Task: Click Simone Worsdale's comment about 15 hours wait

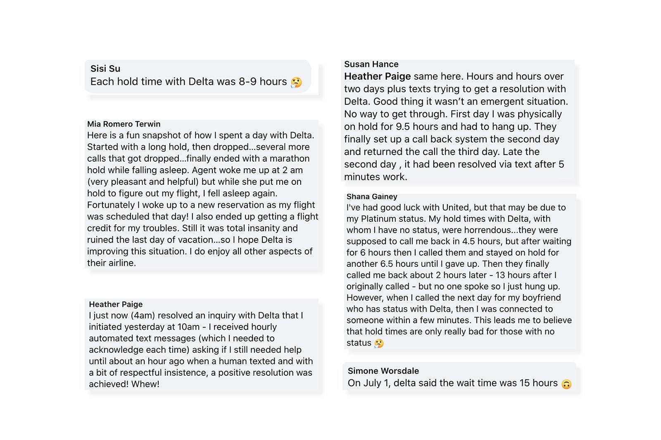Action: tap(452, 383)
